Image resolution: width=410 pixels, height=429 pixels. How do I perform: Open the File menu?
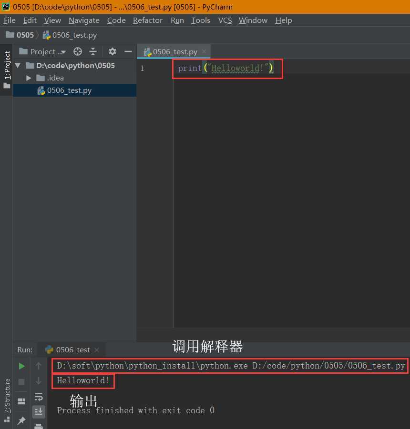[10, 20]
